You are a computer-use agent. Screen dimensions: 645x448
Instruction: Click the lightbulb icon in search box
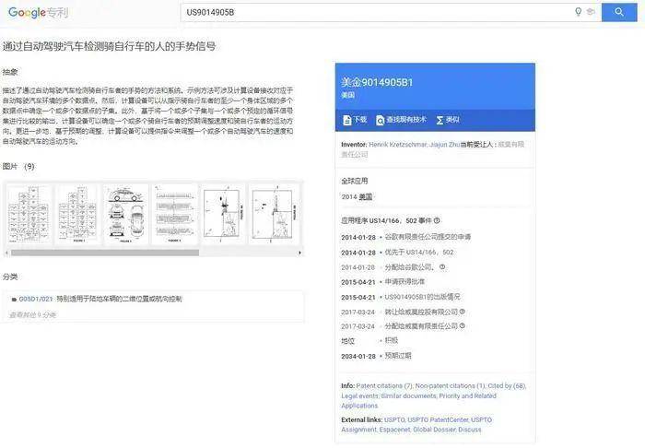pos(578,12)
